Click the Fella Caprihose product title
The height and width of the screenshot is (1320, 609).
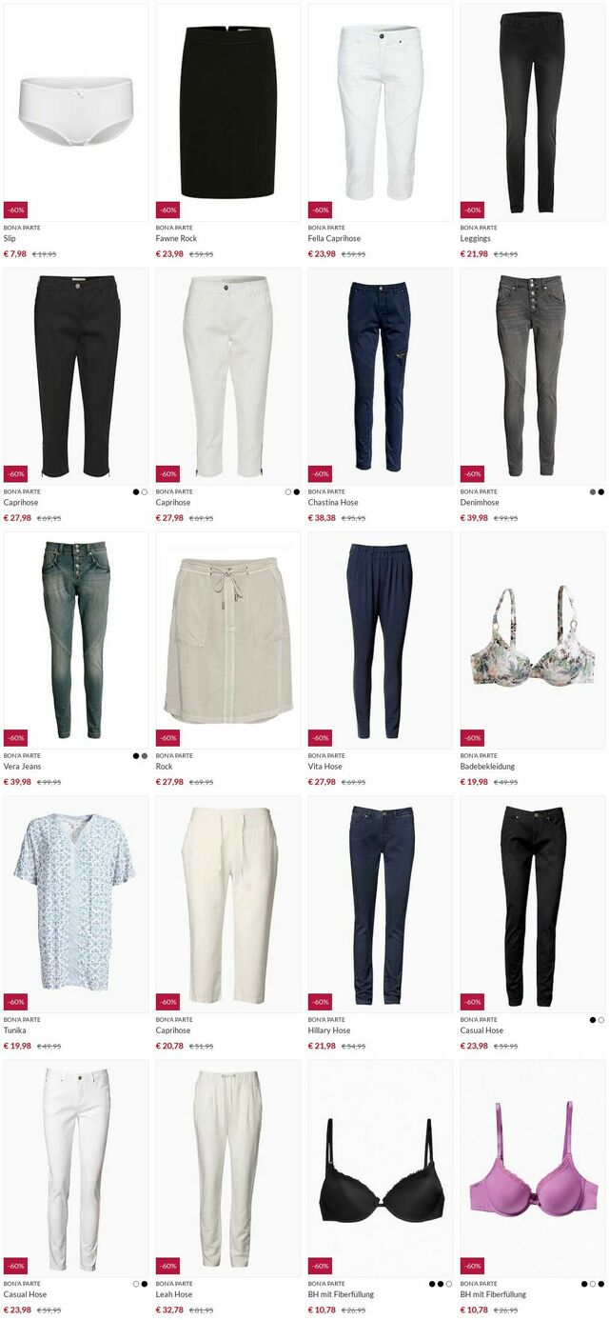(334, 239)
